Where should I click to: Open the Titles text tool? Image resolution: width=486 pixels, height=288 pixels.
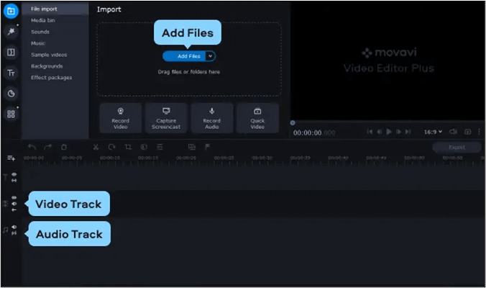pyautogui.click(x=11, y=73)
